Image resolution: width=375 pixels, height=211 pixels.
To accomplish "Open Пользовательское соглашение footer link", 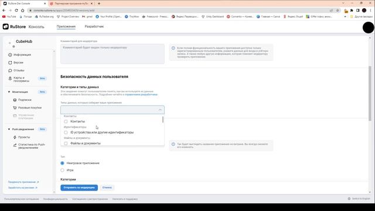I will coord(21,199).
